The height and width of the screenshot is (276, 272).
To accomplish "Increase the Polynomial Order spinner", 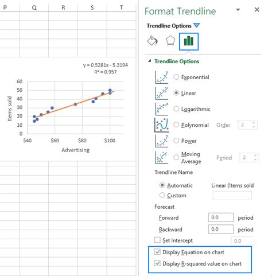I will [x=254, y=123].
